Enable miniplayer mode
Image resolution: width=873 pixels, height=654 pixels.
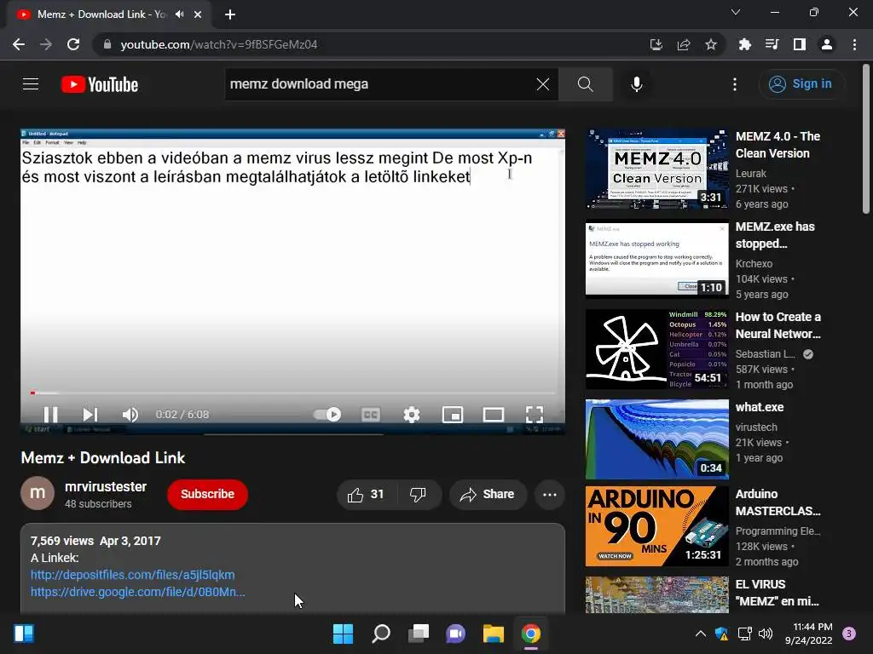click(x=453, y=415)
